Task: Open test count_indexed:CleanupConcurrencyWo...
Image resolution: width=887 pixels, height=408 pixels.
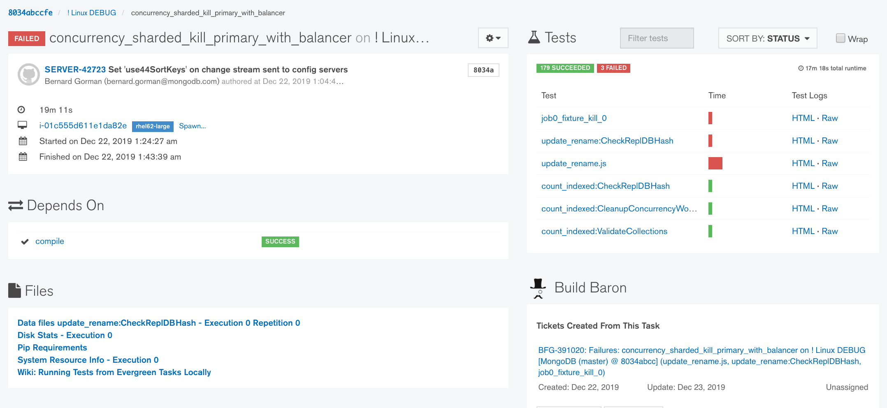Action: pos(619,209)
